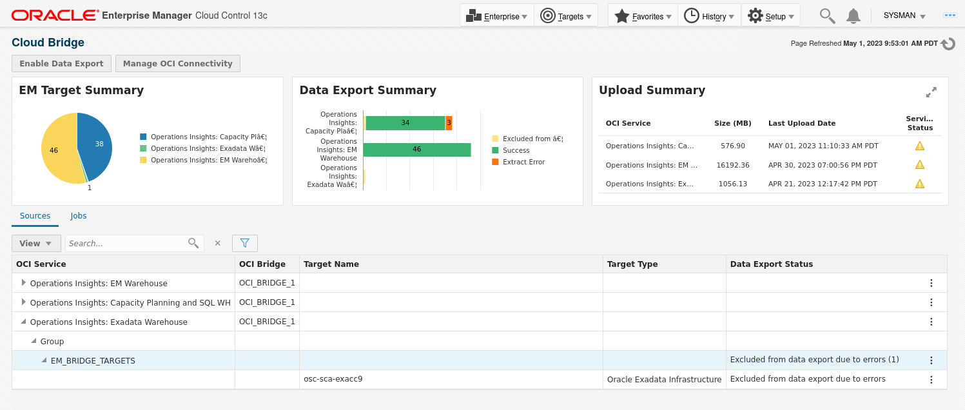Click the green EM Warehouse bar labeled 46
The width and height of the screenshot is (965, 410).
coord(417,150)
